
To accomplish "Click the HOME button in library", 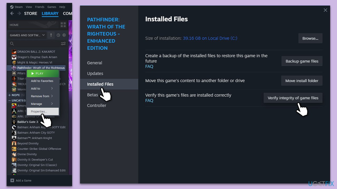I will (x=33, y=25).
